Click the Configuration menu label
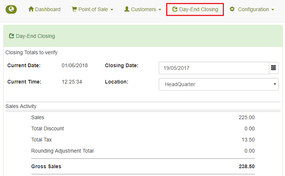The height and width of the screenshot is (176, 285). (253, 9)
